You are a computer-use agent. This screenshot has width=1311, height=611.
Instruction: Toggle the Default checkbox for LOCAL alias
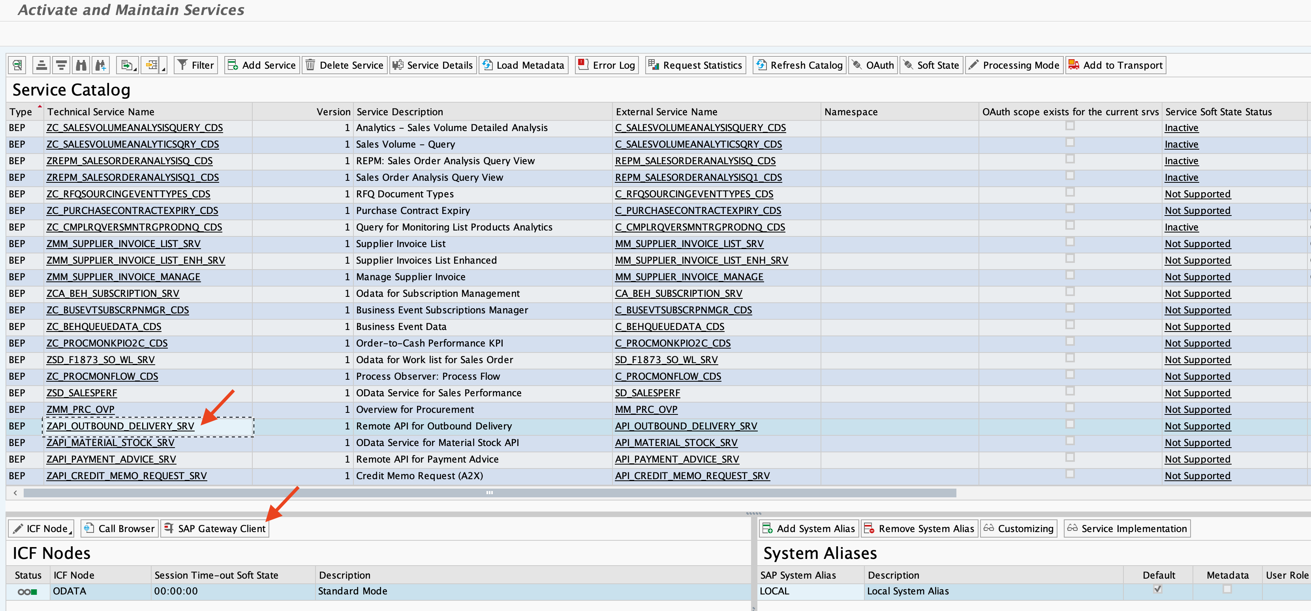(1157, 589)
